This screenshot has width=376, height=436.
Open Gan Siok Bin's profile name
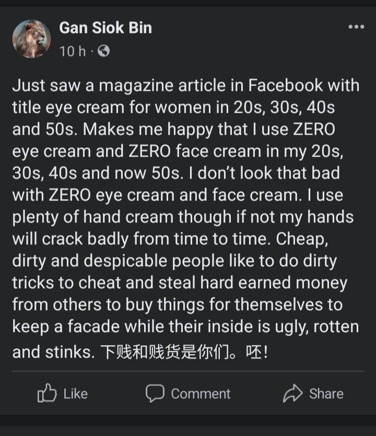click(x=105, y=27)
